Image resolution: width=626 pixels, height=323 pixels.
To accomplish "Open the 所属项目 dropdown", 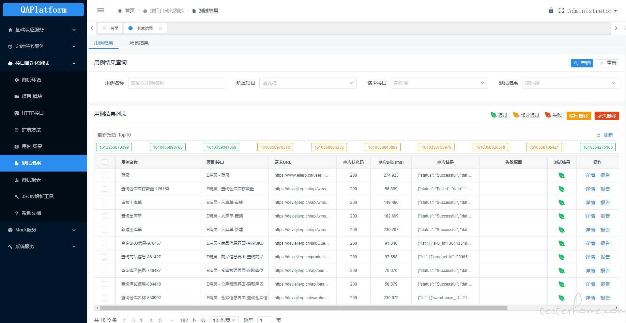I will click(x=308, y=83).
